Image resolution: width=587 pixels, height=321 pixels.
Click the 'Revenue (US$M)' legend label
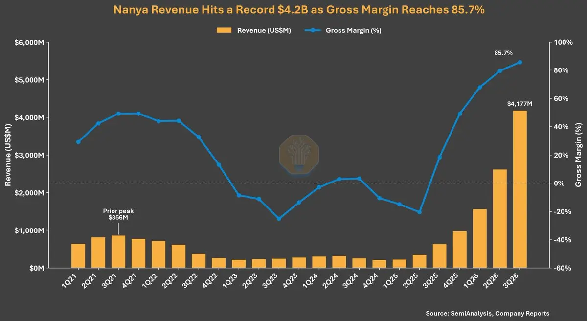pyautogui.click(x=264, y=30)
